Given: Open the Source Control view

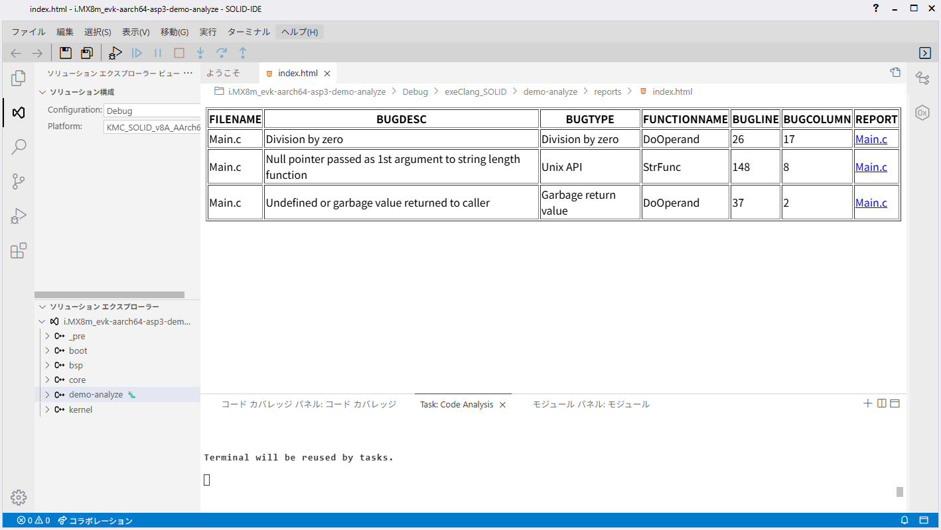Looking at the screenshot, I should 19,182.
